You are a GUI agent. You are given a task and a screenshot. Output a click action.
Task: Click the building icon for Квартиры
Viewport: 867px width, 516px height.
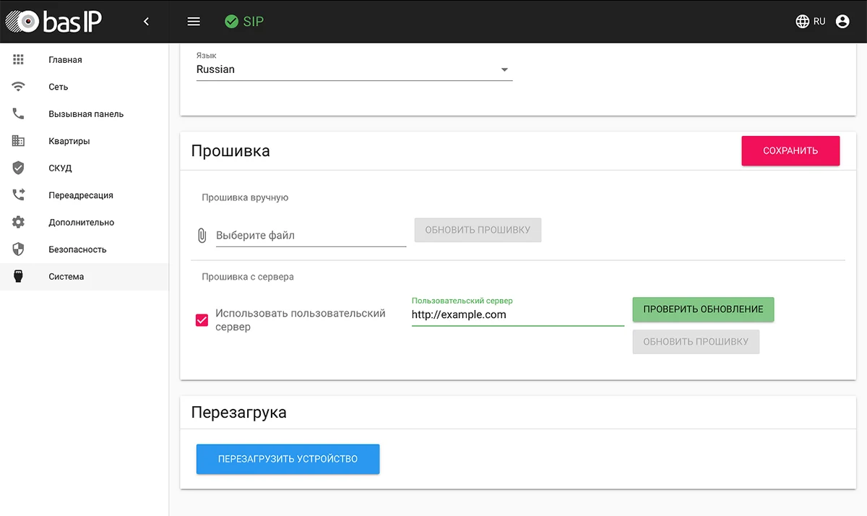(19, 141)
